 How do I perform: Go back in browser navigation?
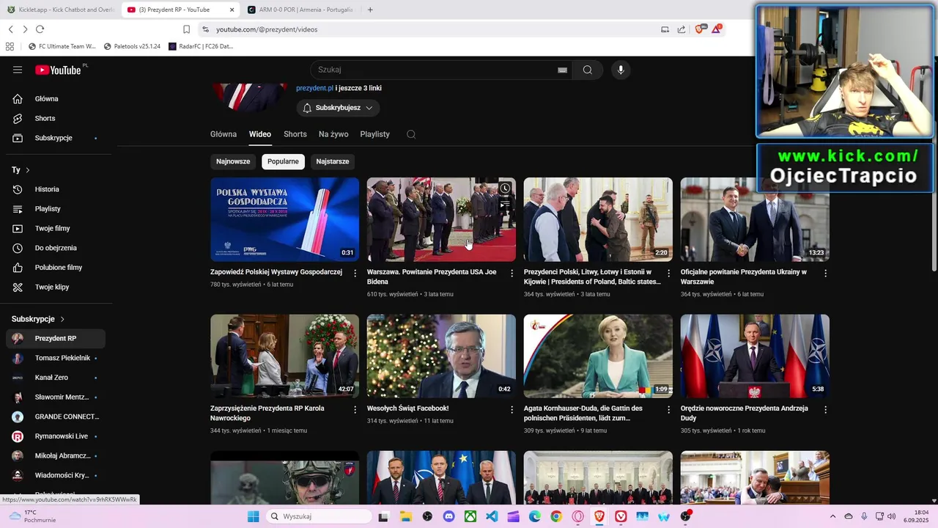pos(10,29)
